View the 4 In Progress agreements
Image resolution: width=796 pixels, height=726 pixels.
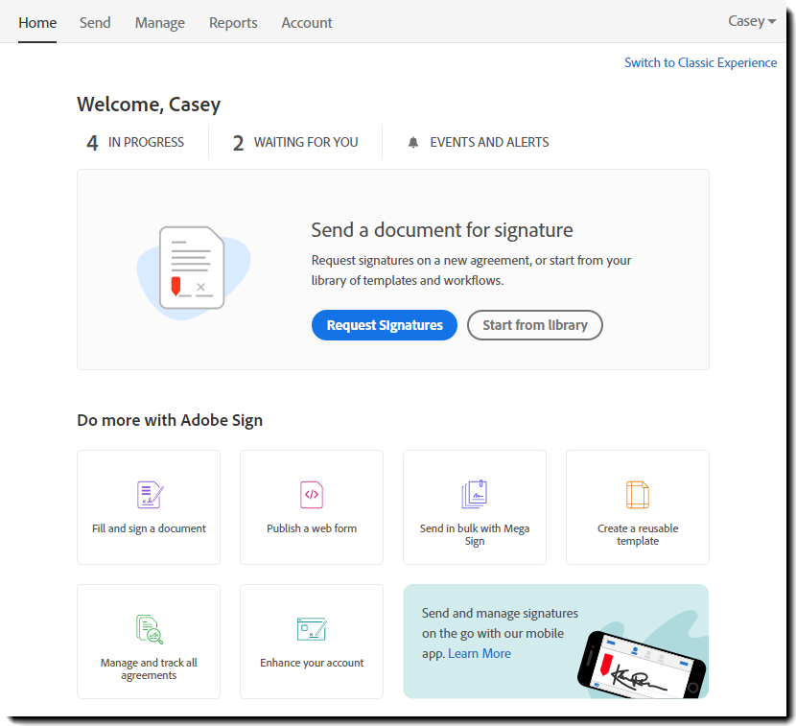click(135, 142)
